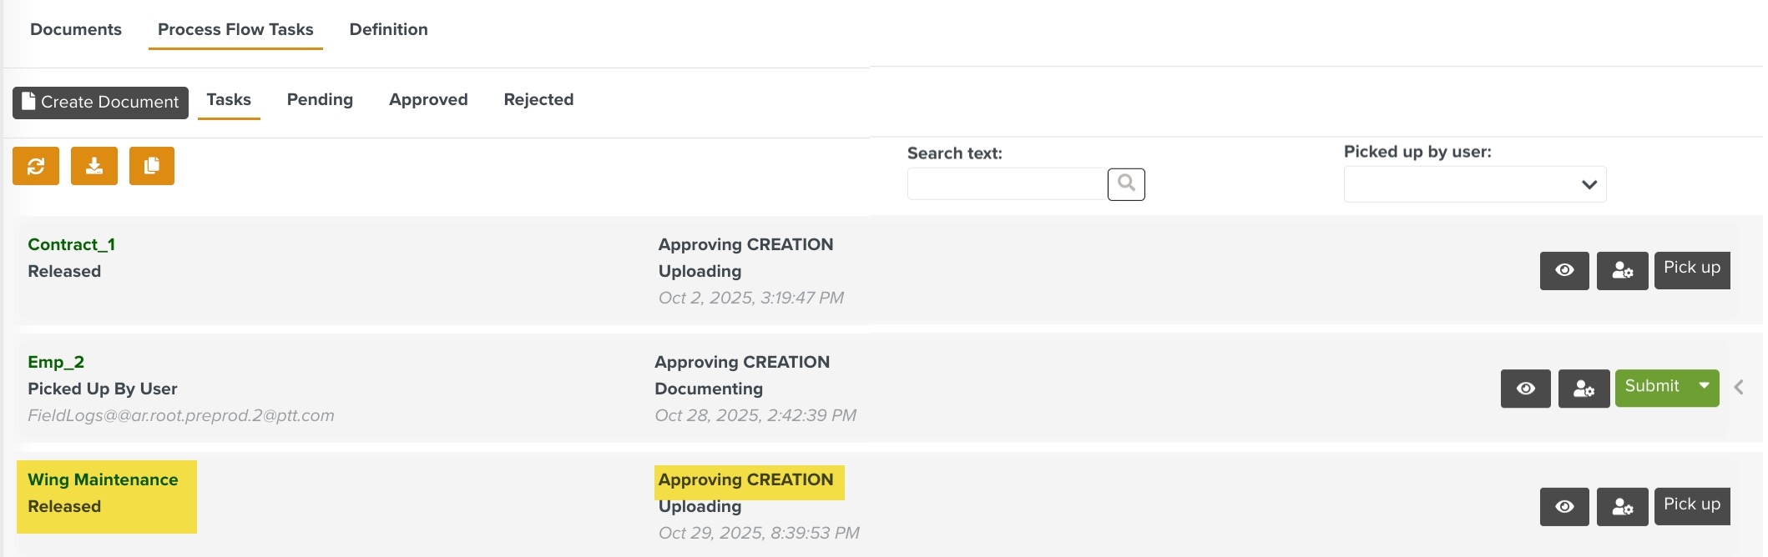The width and height of the screenshot is (1768, 557).
Task: Open the Pending tab
Action: click(x=320, y=99)
